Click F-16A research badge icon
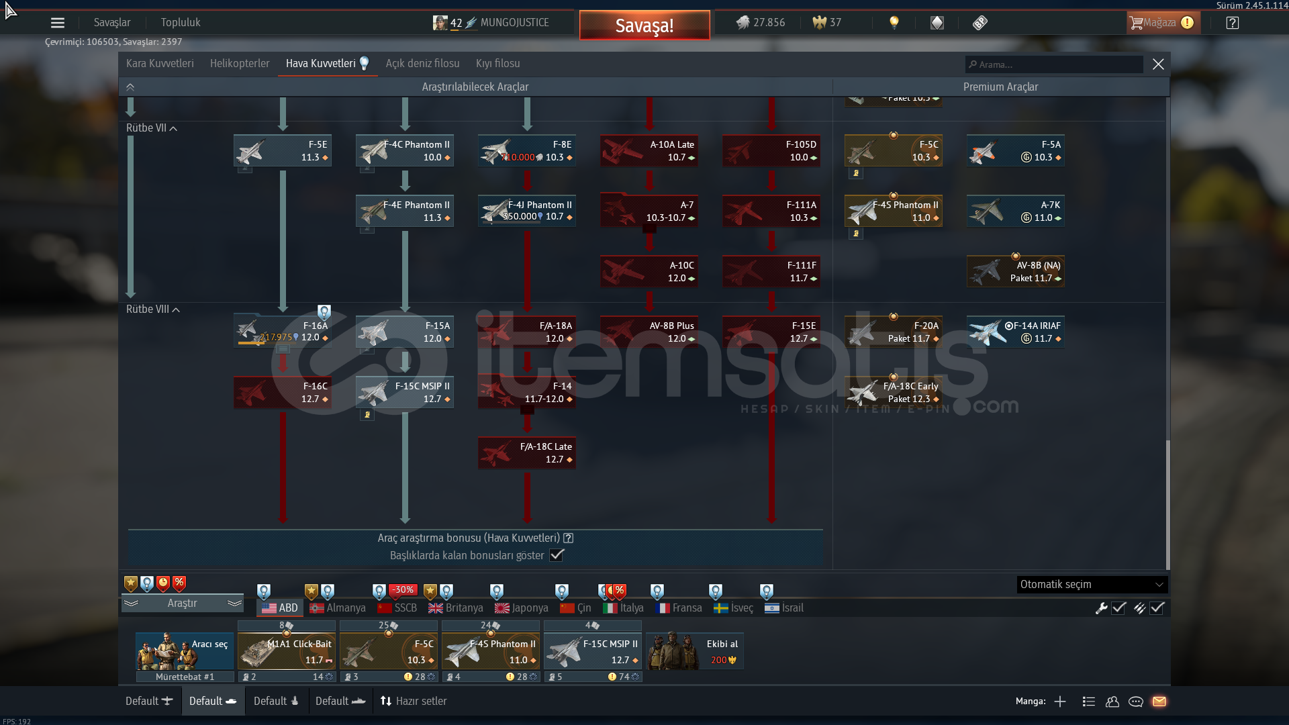 pyautogui.click(x=324, y=312)
